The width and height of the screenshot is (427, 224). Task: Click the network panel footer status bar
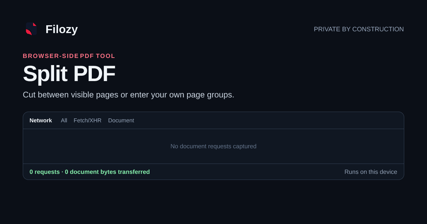click(x=213, y=172)
